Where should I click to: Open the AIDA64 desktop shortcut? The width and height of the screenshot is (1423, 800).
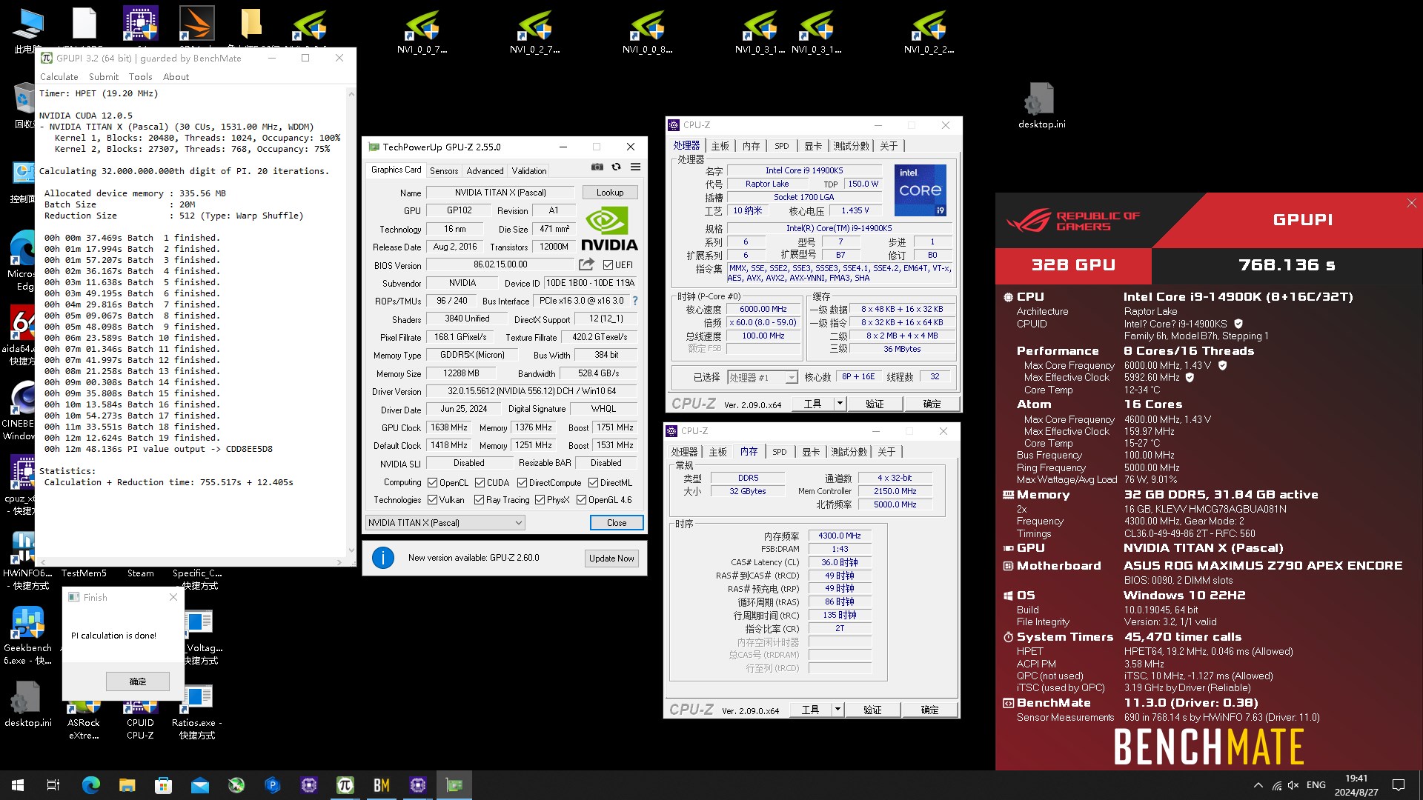coord(22,336)
